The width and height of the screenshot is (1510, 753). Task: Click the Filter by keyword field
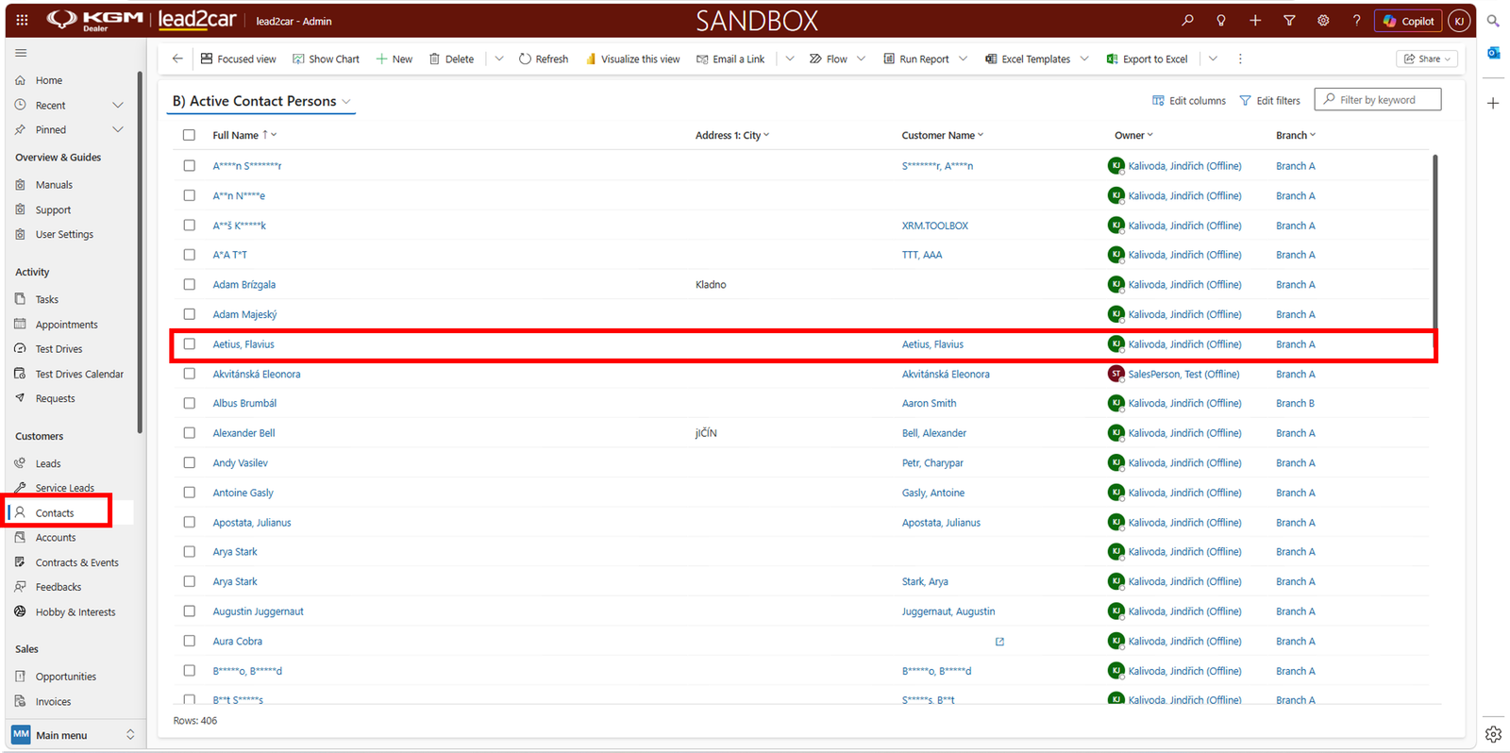coord(1378,99)
